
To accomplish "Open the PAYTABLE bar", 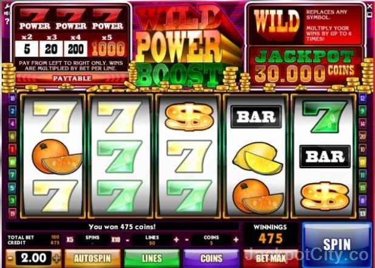I will click(x=72, y=78).
